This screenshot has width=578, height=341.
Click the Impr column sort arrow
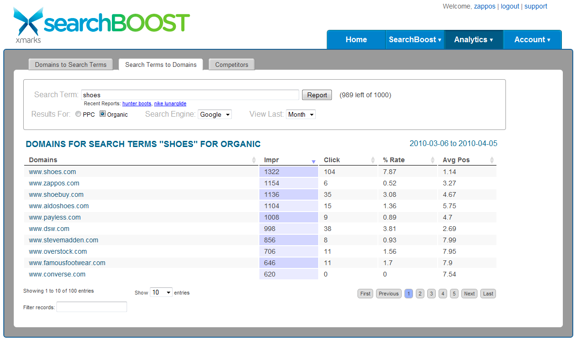[x=313, y=161]
